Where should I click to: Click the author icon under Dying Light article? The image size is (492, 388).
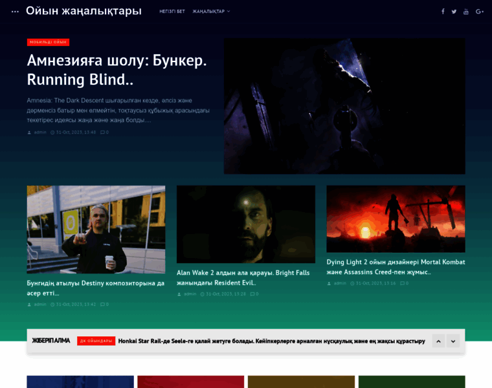pos(329,283)
